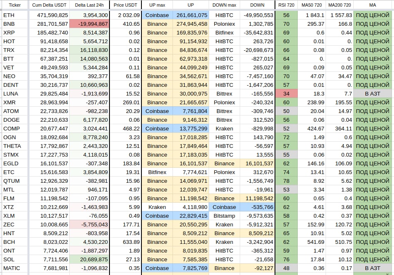Select the Bittrex cell in DOGE row
Viewport: 394px width, 275px height.
click(224, 120)
